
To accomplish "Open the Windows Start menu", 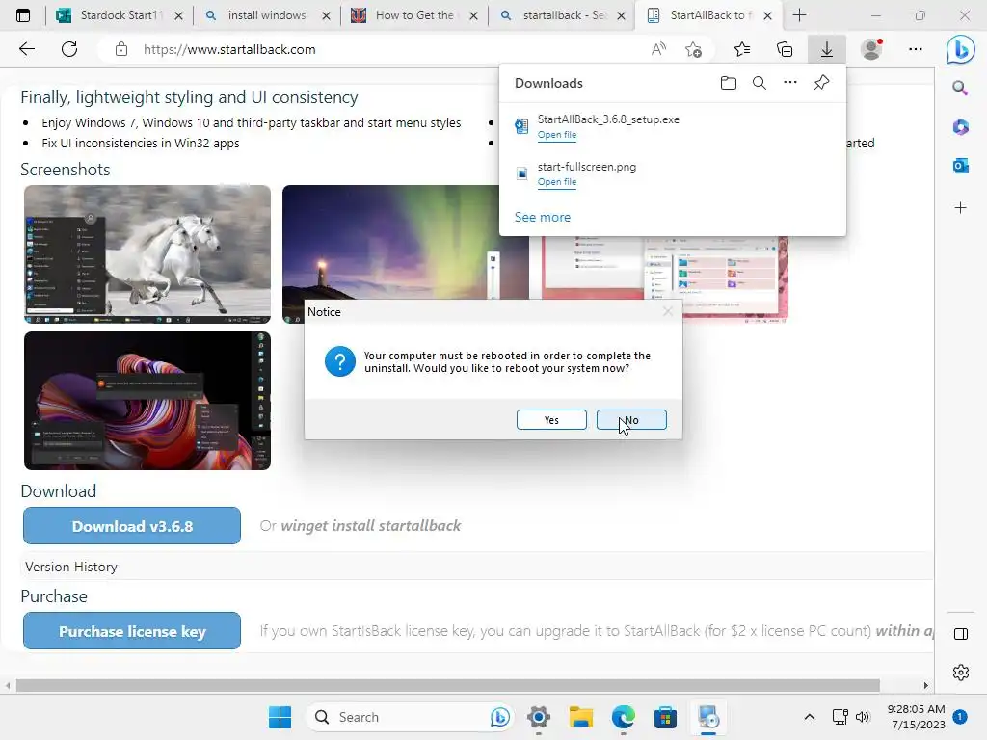I will [x=280, y=717].
